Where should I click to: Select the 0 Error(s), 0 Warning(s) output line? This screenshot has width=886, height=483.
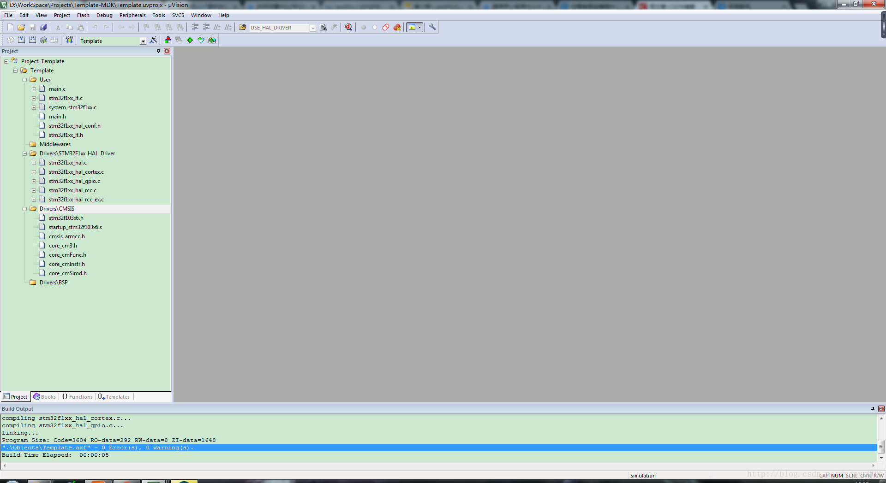(438, 448)
